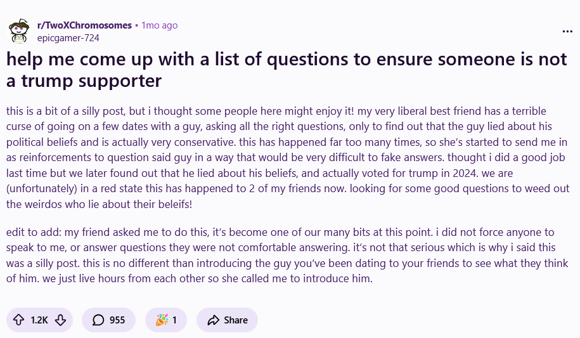580x338 pixels.
Task: Click the r/TwoXChromosomes community avatar
Action: click(18, 30)
